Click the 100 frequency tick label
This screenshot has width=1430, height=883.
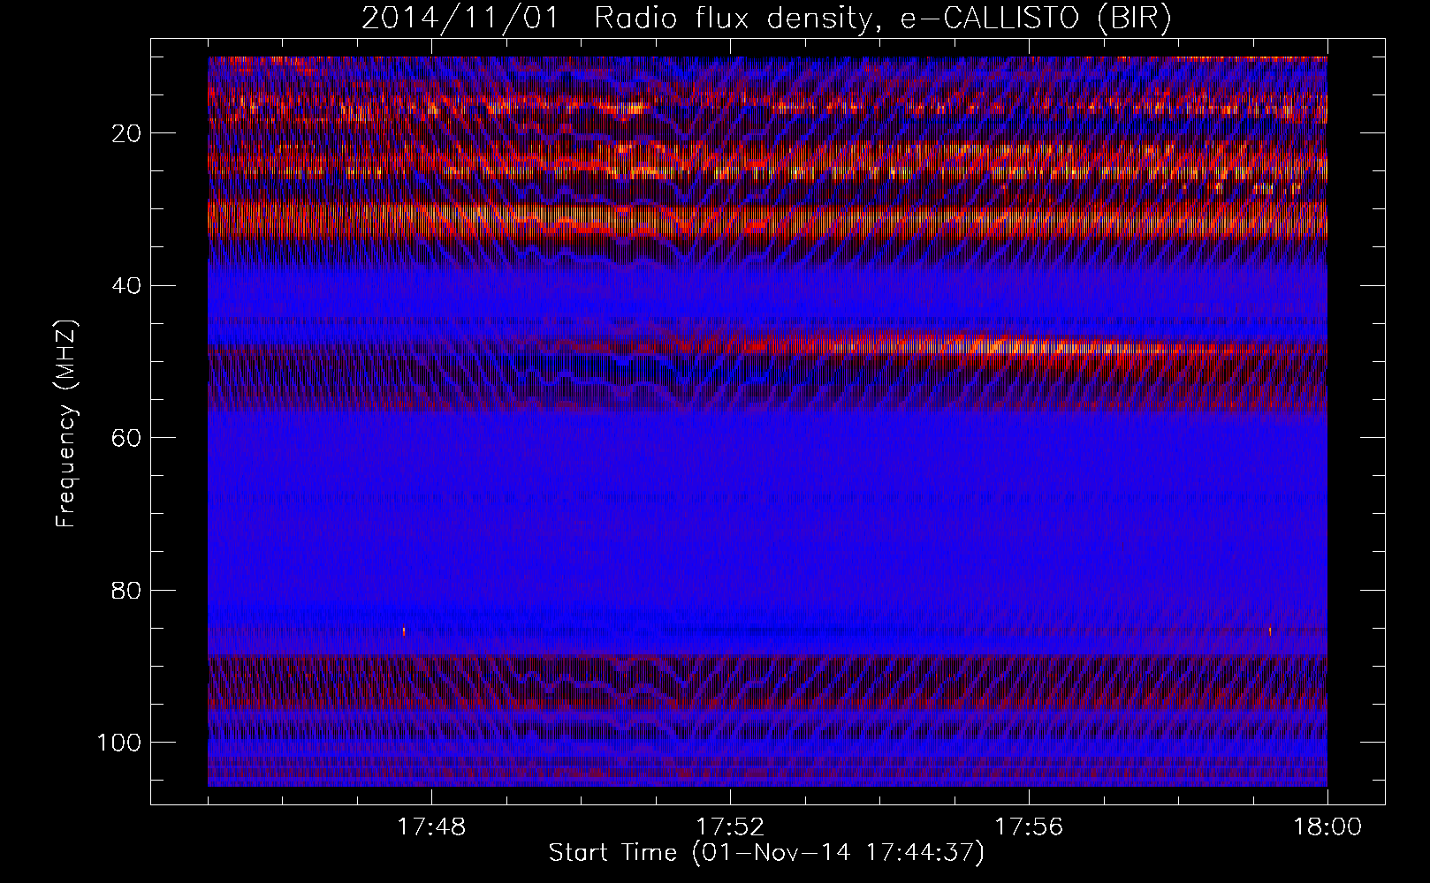118,743
